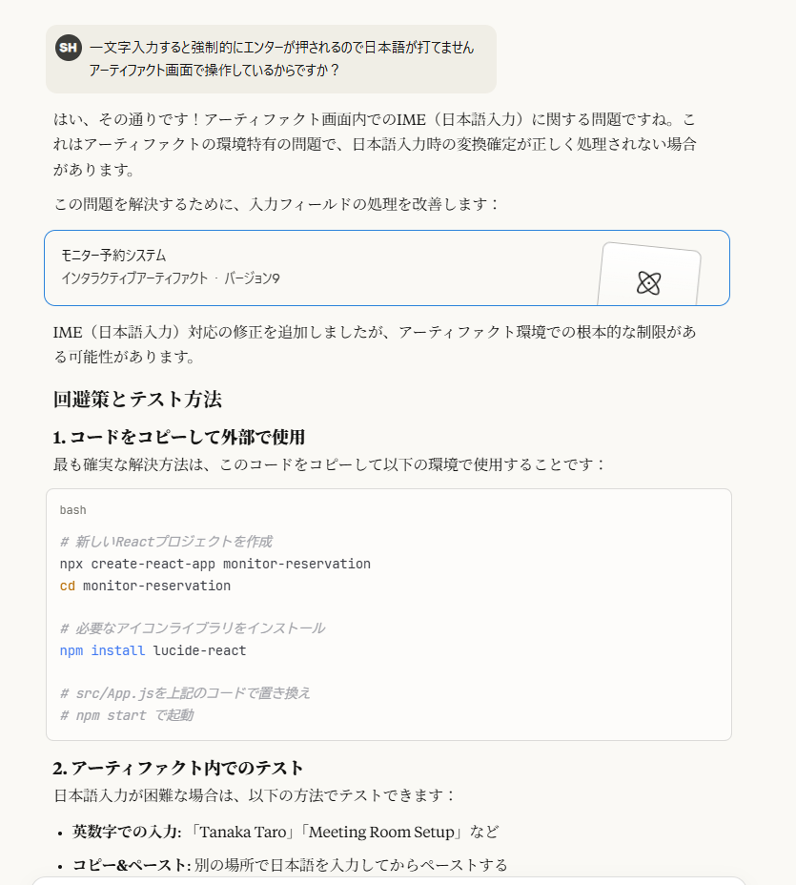The width and height of the screenshot is (796, 885).
Task: Click the npx create-react-app command line
Action: point(214,564)
